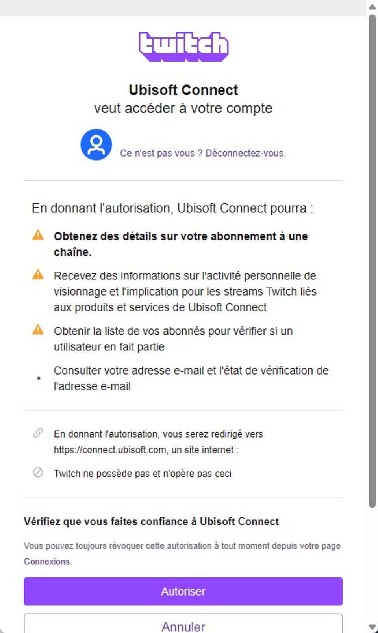Click warning icon next to viewing activity permission

pyautogui.click(x=38, y=274)
